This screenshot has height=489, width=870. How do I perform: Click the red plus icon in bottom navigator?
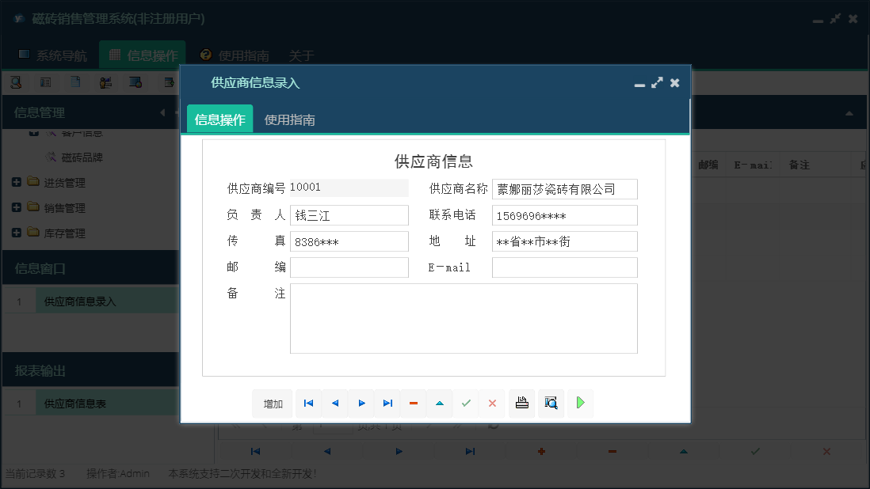(540, 451)
